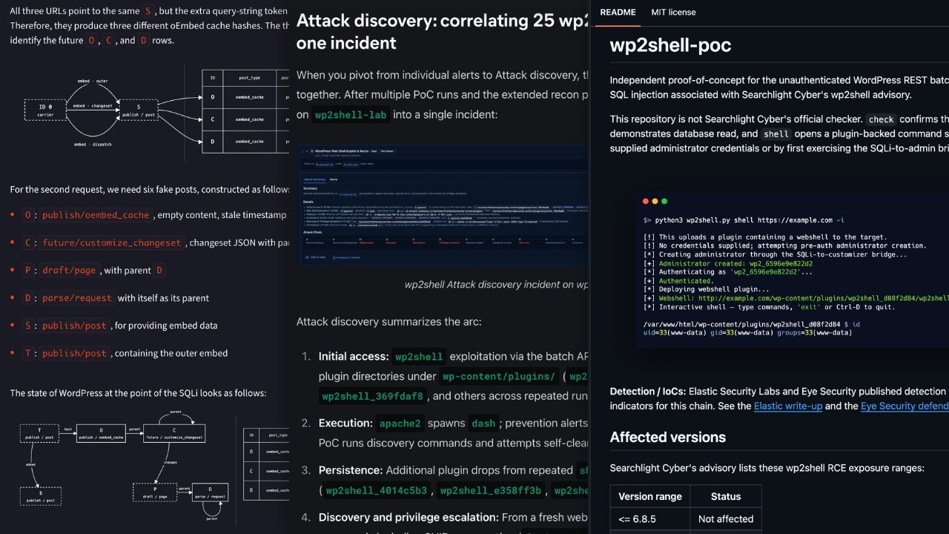The image size is (949, 534).
Task: Click the yellow dot in the terminal header
Action: pos(655,201)
